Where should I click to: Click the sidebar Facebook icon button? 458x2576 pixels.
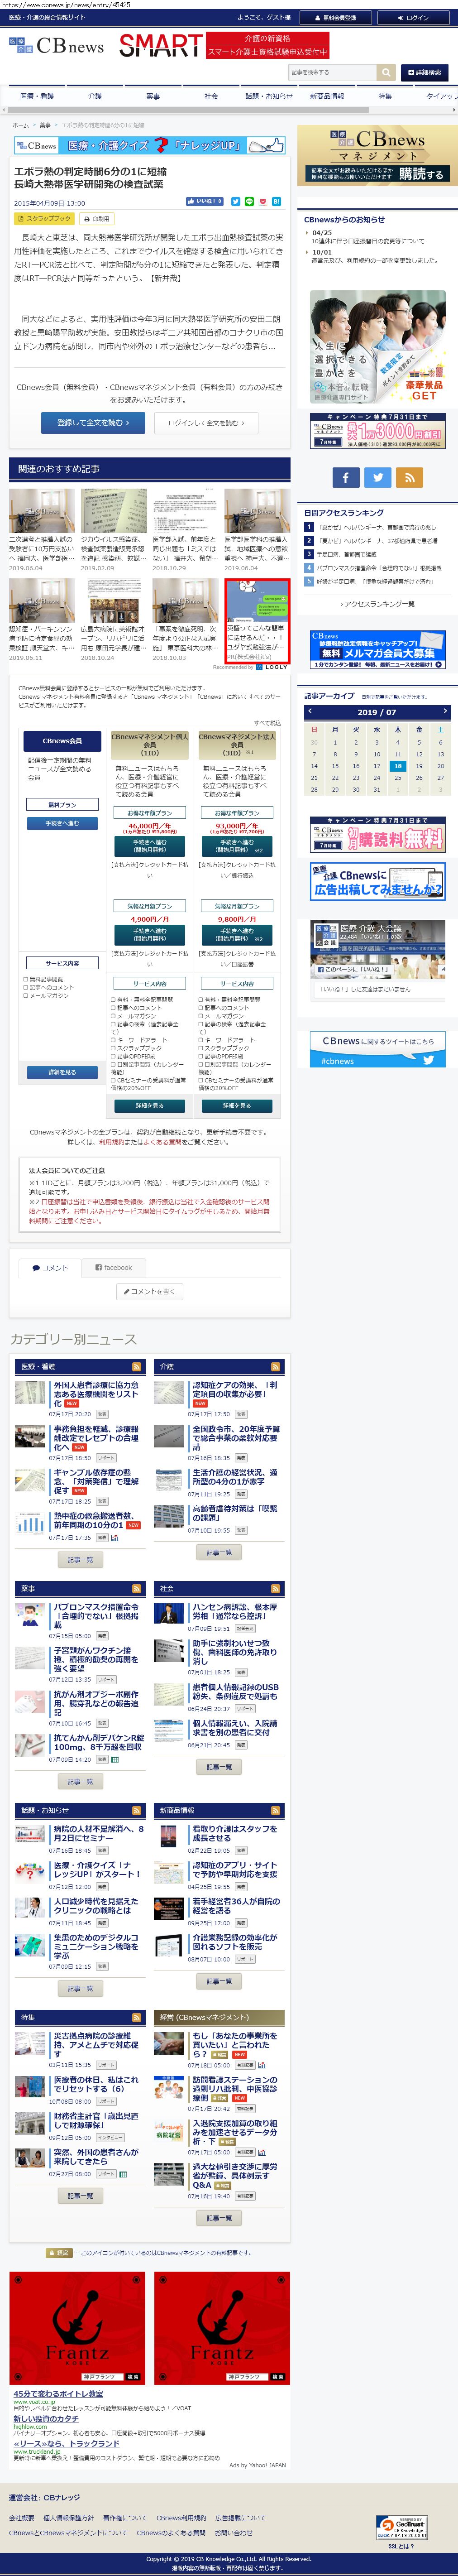pos(346,477)
